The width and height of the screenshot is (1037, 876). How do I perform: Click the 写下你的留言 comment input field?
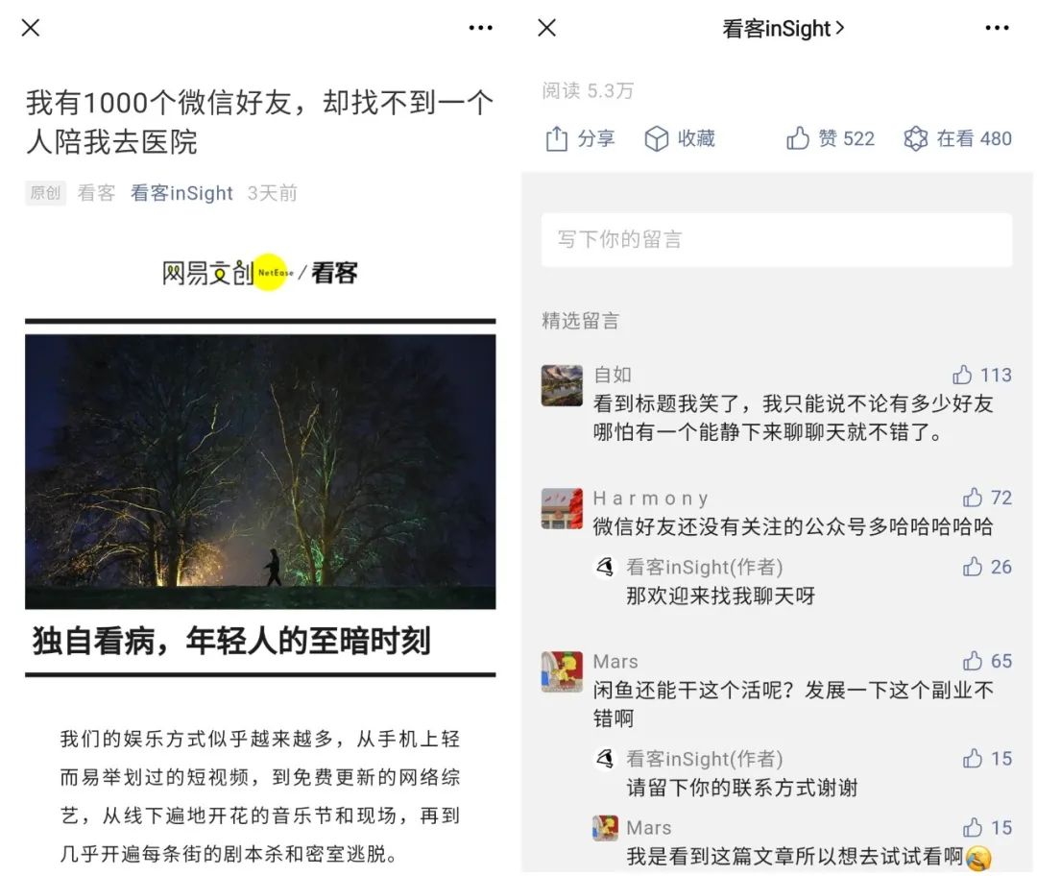(x=777, y=239)
